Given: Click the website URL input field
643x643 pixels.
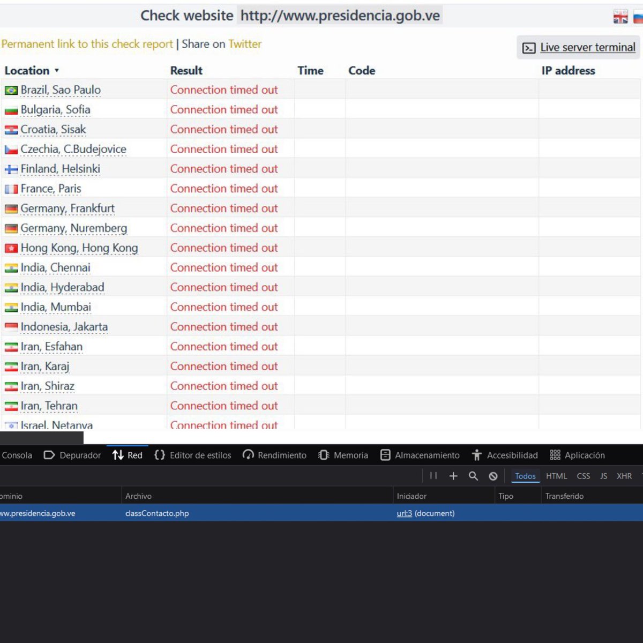Looking at the screenshot, I should [340, 16].
